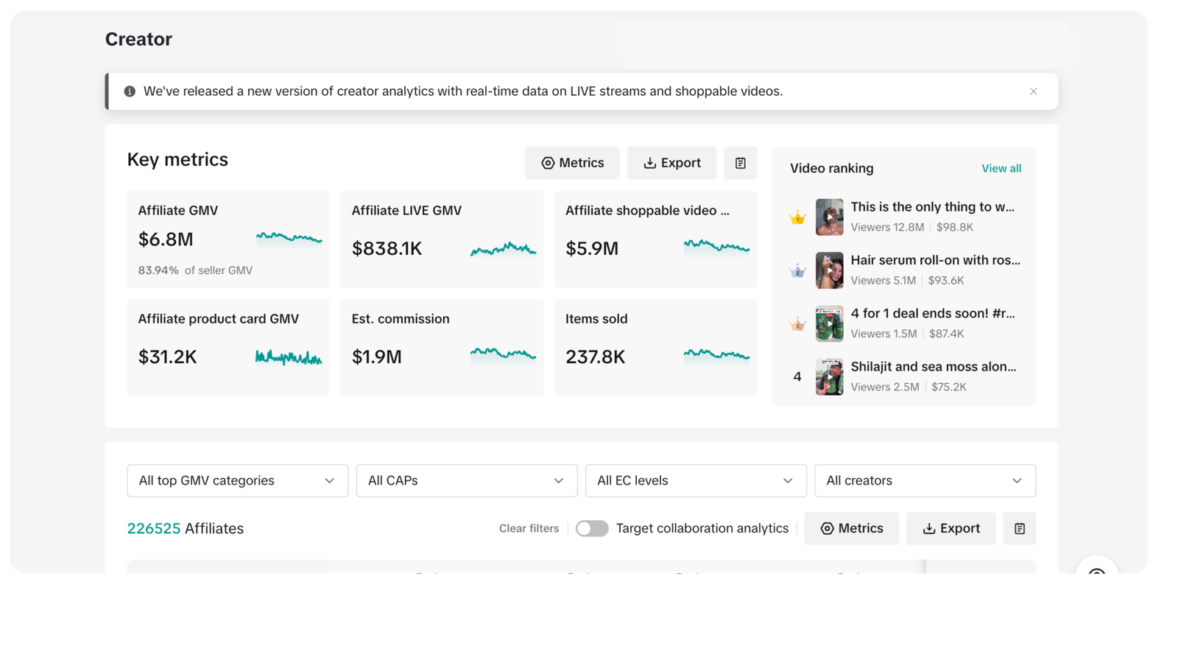
Task: Click the gold crown rank icon
Action: tap(797, 217)
